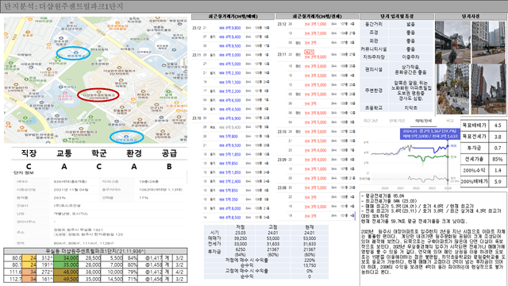
Task: Click the 2020 label on chart x-axis
Action: 385,188
